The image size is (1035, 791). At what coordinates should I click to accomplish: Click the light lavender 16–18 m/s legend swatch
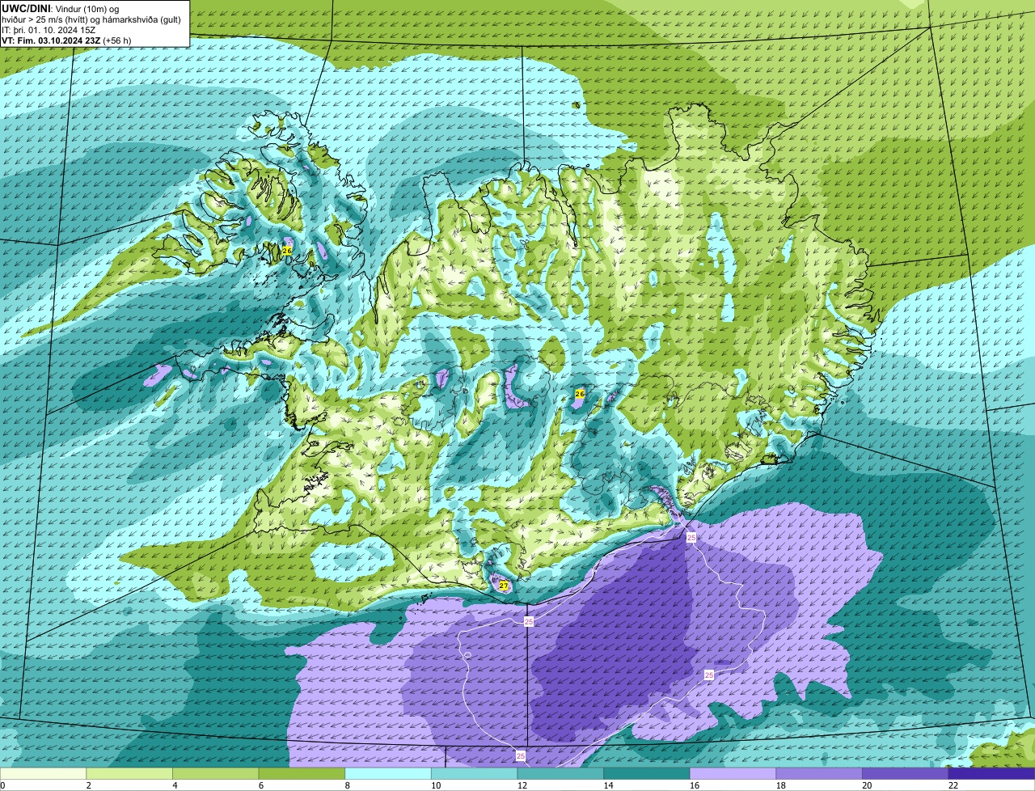coord(733,774)
